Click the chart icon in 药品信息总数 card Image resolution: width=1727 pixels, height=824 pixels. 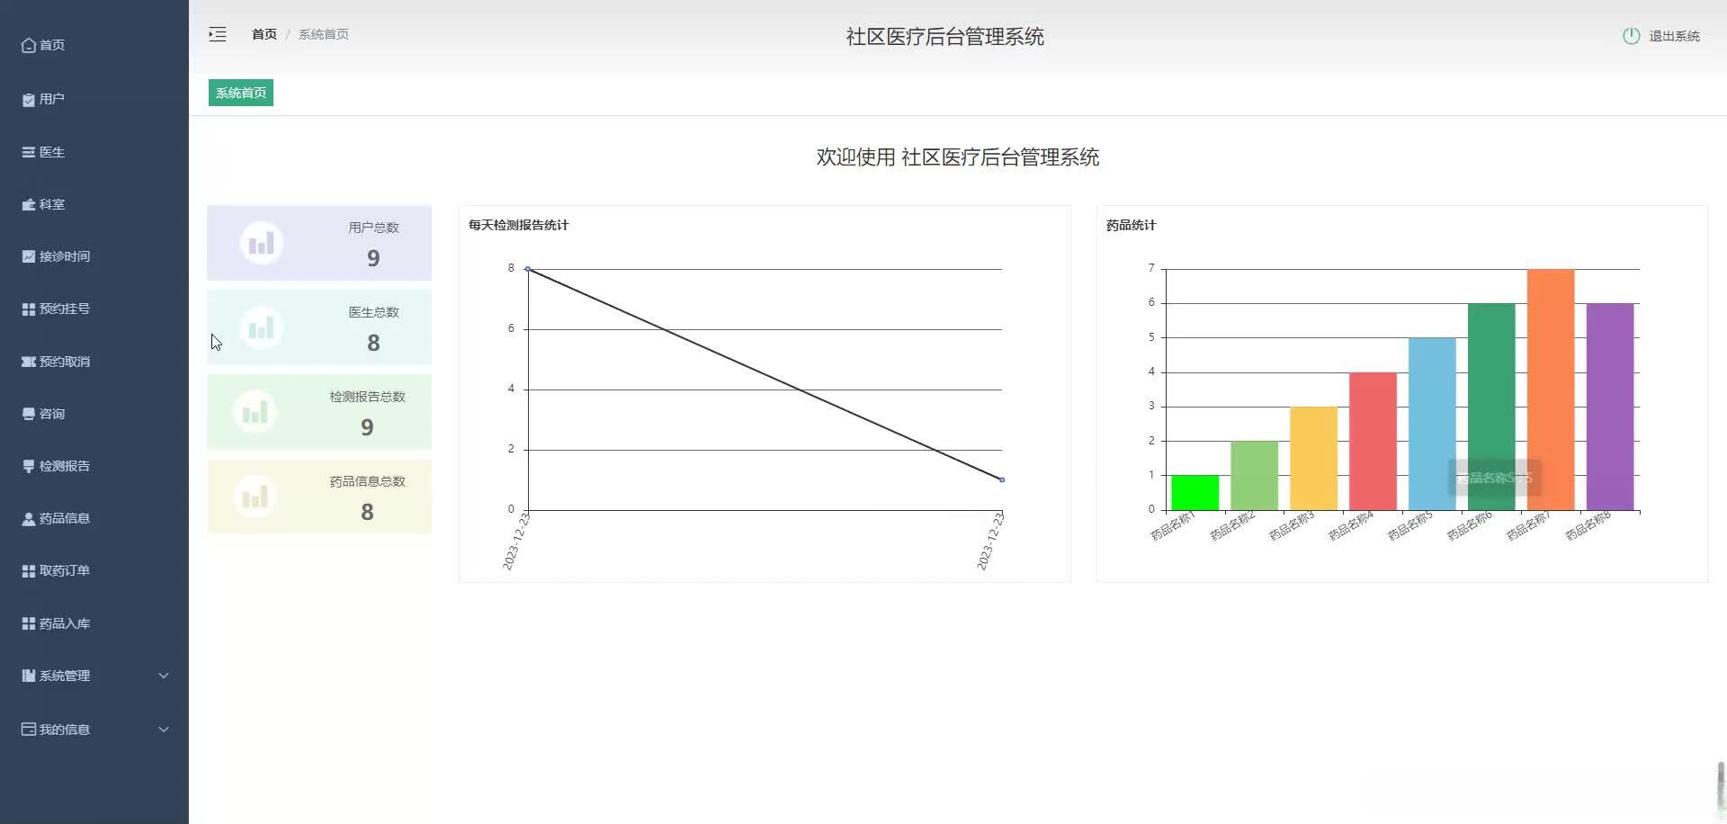[x=255, y=497]
